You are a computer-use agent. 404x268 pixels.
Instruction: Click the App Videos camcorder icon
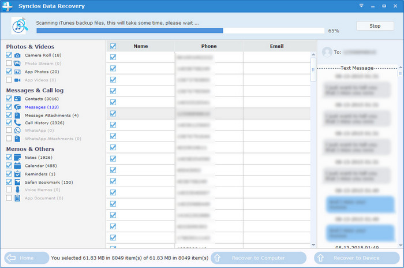pos(17,80)
